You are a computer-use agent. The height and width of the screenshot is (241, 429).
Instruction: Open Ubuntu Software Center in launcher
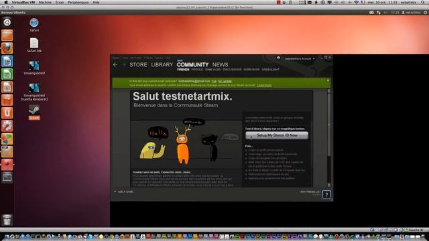tap(7, 100)
